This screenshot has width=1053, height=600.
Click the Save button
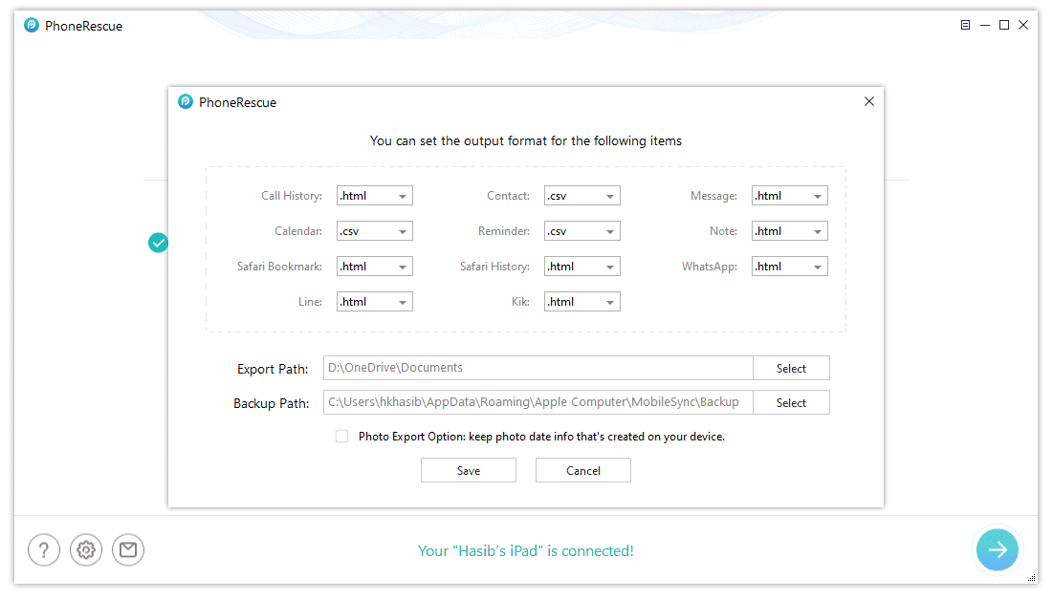pyautogui.click(x=469, y=470)
